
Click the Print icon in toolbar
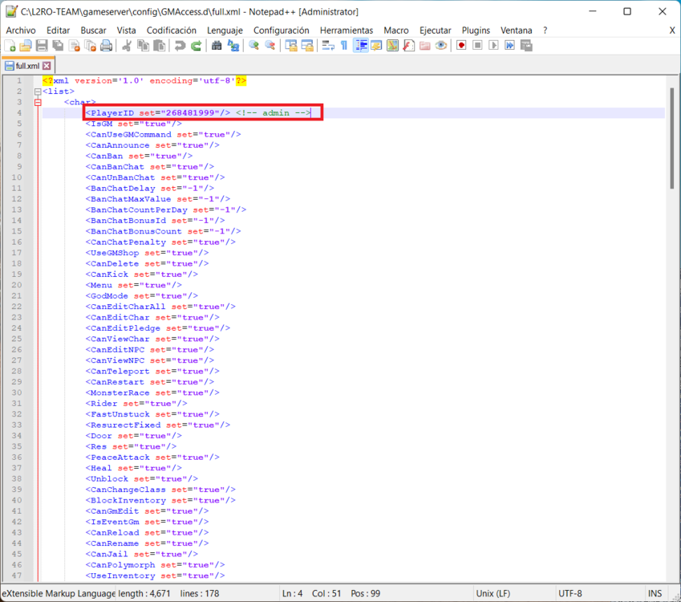[106, 47]
